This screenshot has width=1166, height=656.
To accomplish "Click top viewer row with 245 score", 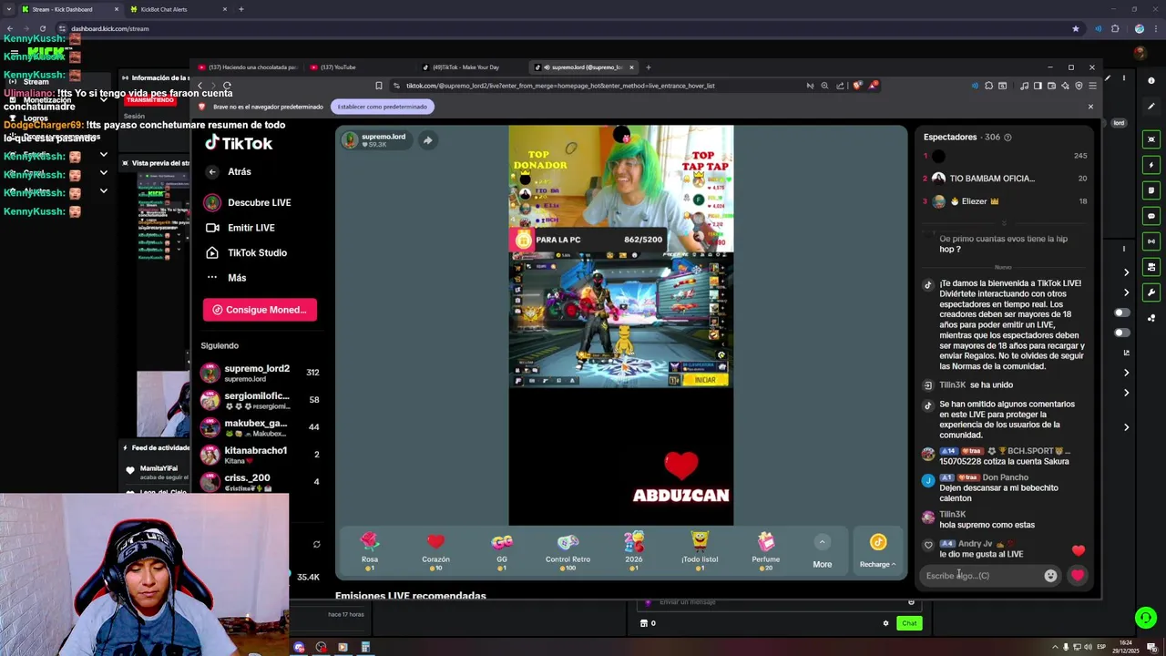I will pos(1006,156).
